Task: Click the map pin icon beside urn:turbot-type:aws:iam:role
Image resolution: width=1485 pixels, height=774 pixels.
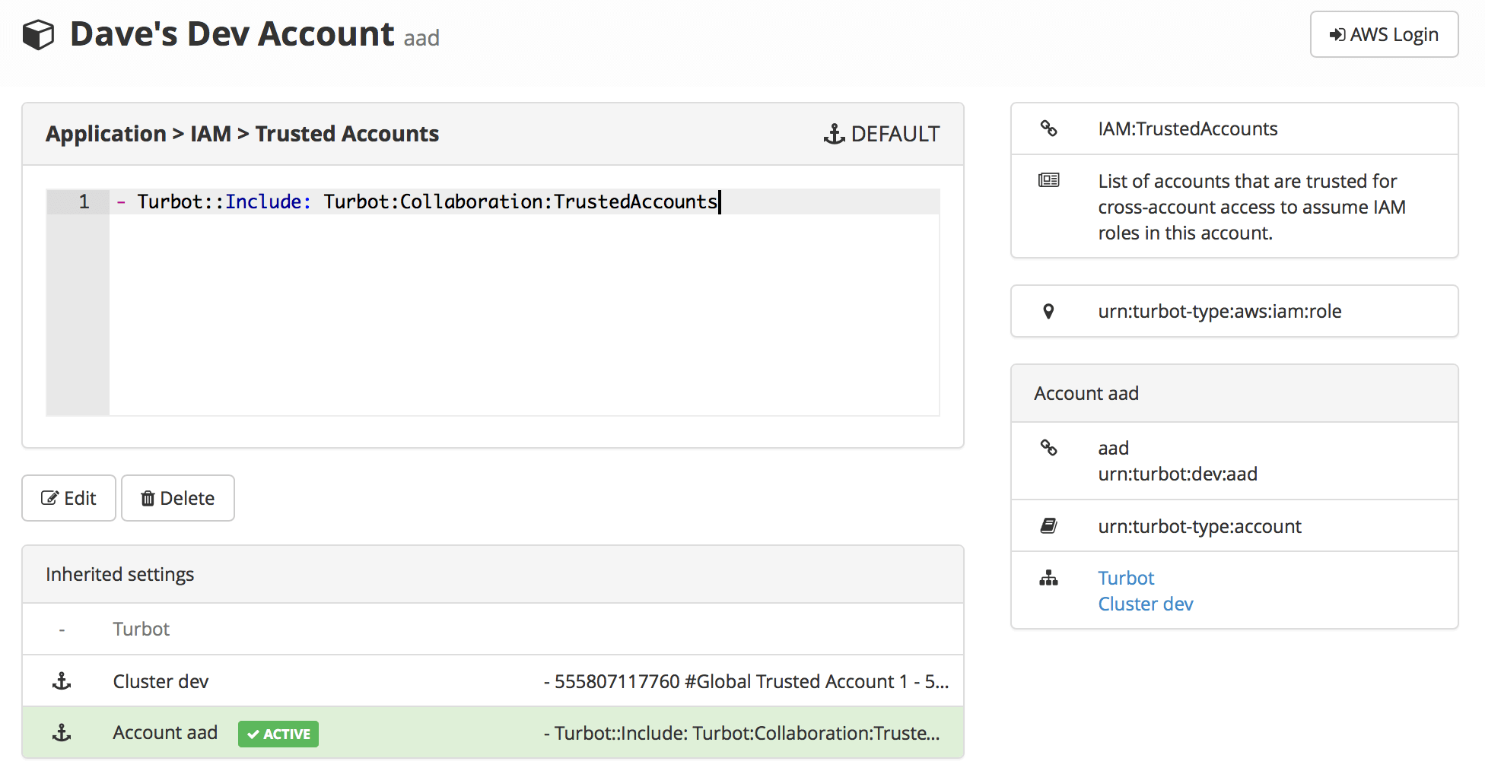Action: (1048, 311)
